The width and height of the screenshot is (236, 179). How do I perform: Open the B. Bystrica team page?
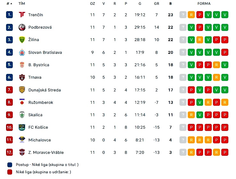click(x=39, y=65)
